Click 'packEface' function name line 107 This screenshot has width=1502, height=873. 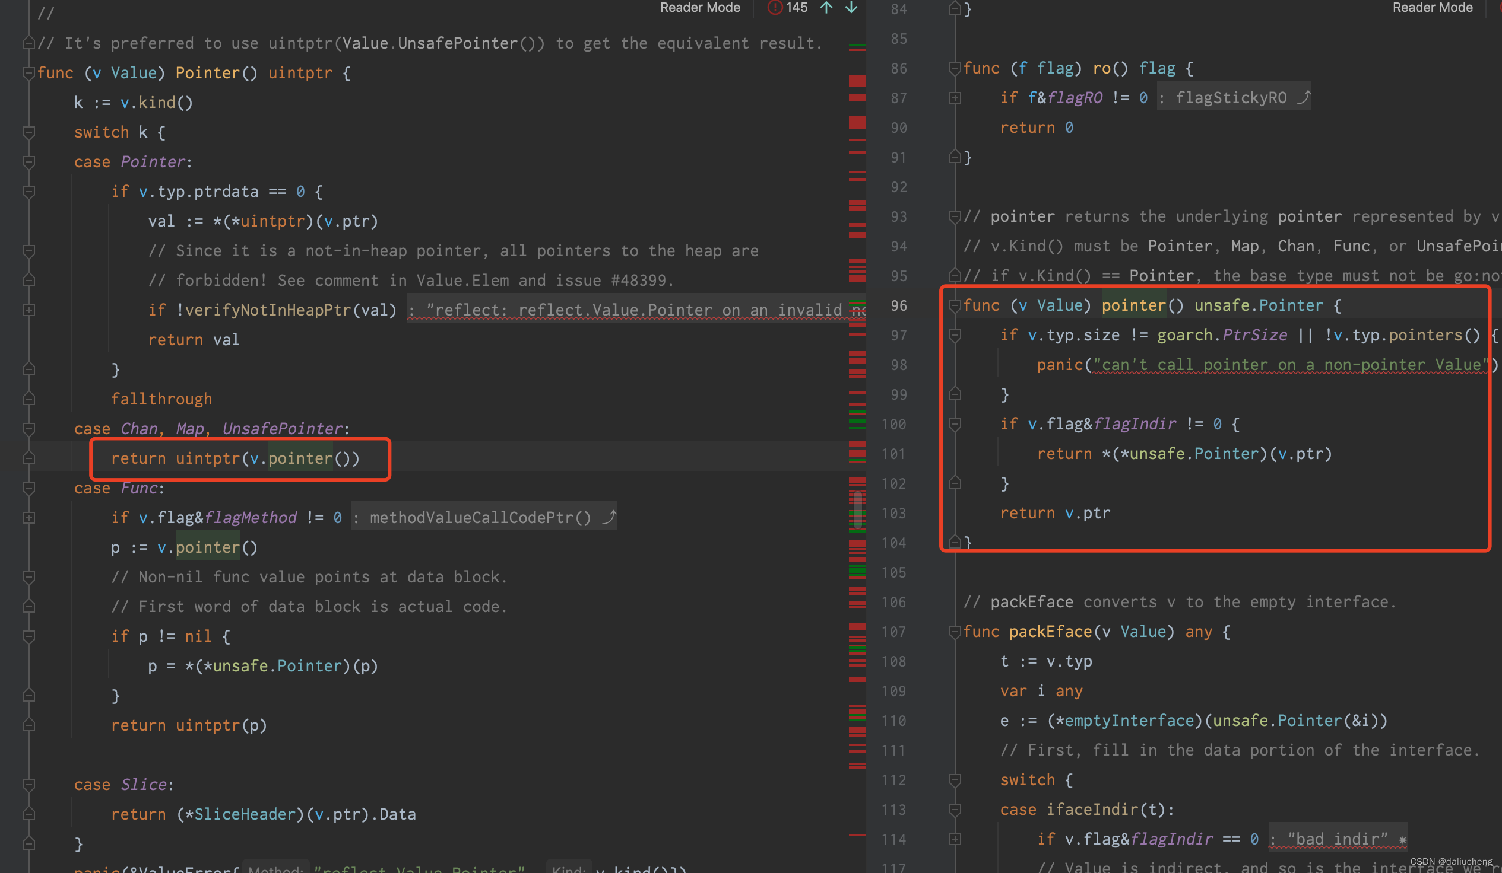point(1050,632)
